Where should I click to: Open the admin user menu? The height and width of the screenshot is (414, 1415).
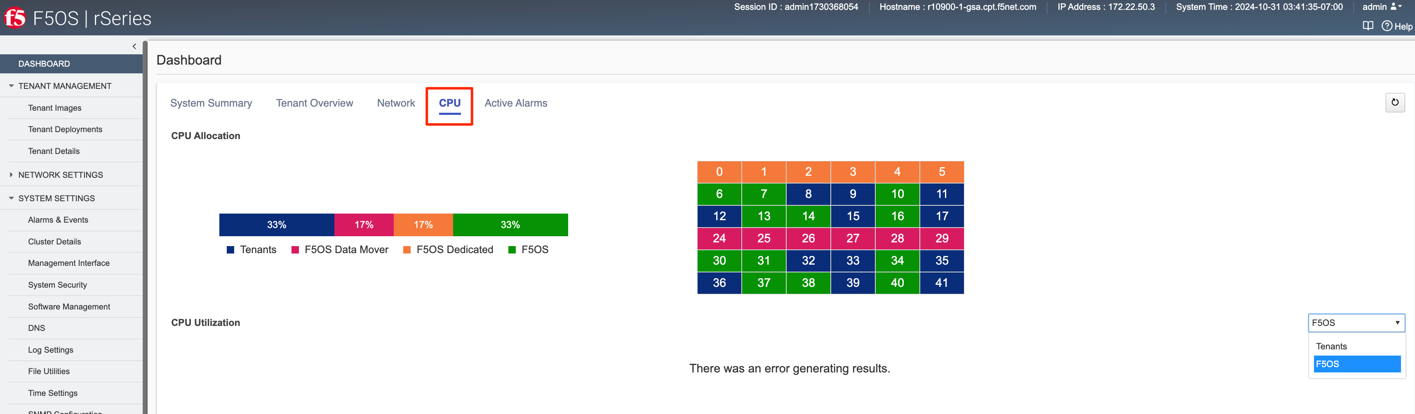pos(1382,7)
